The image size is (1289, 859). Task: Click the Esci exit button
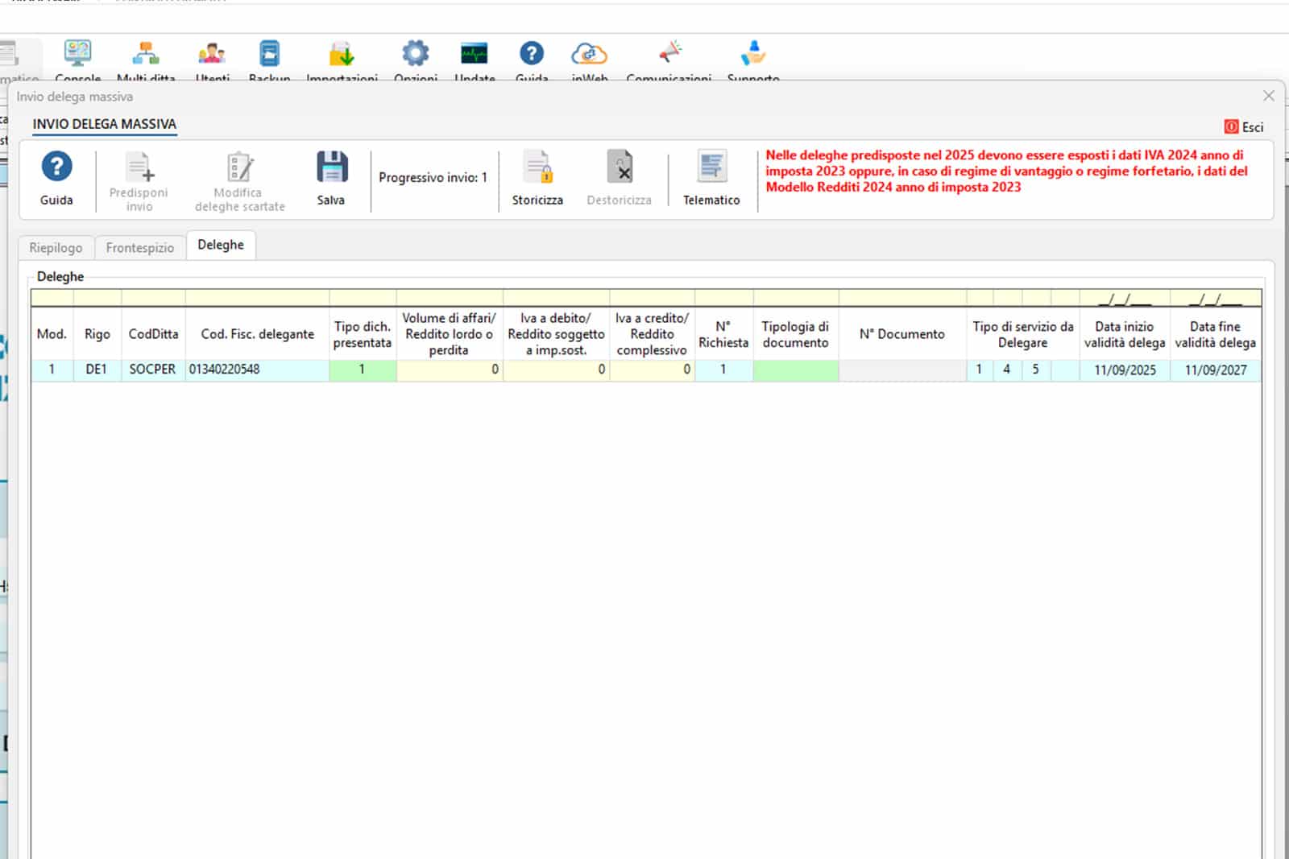[1245, 127]
